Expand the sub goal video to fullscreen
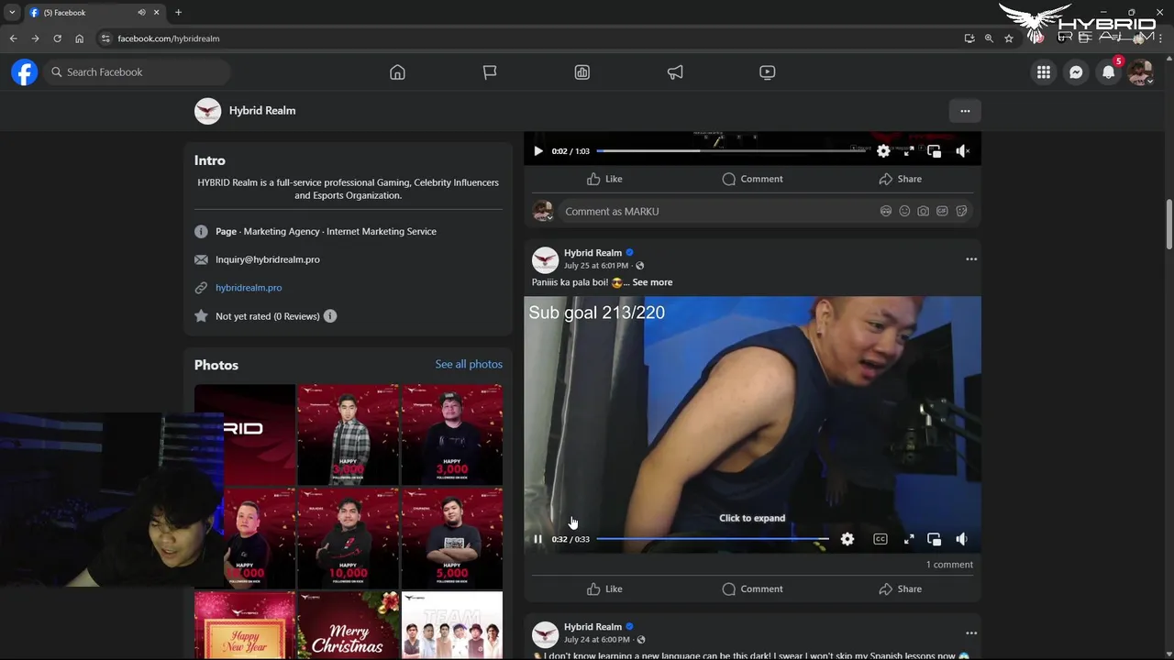This screenshot has width=1174, height=660. point(909,540)
